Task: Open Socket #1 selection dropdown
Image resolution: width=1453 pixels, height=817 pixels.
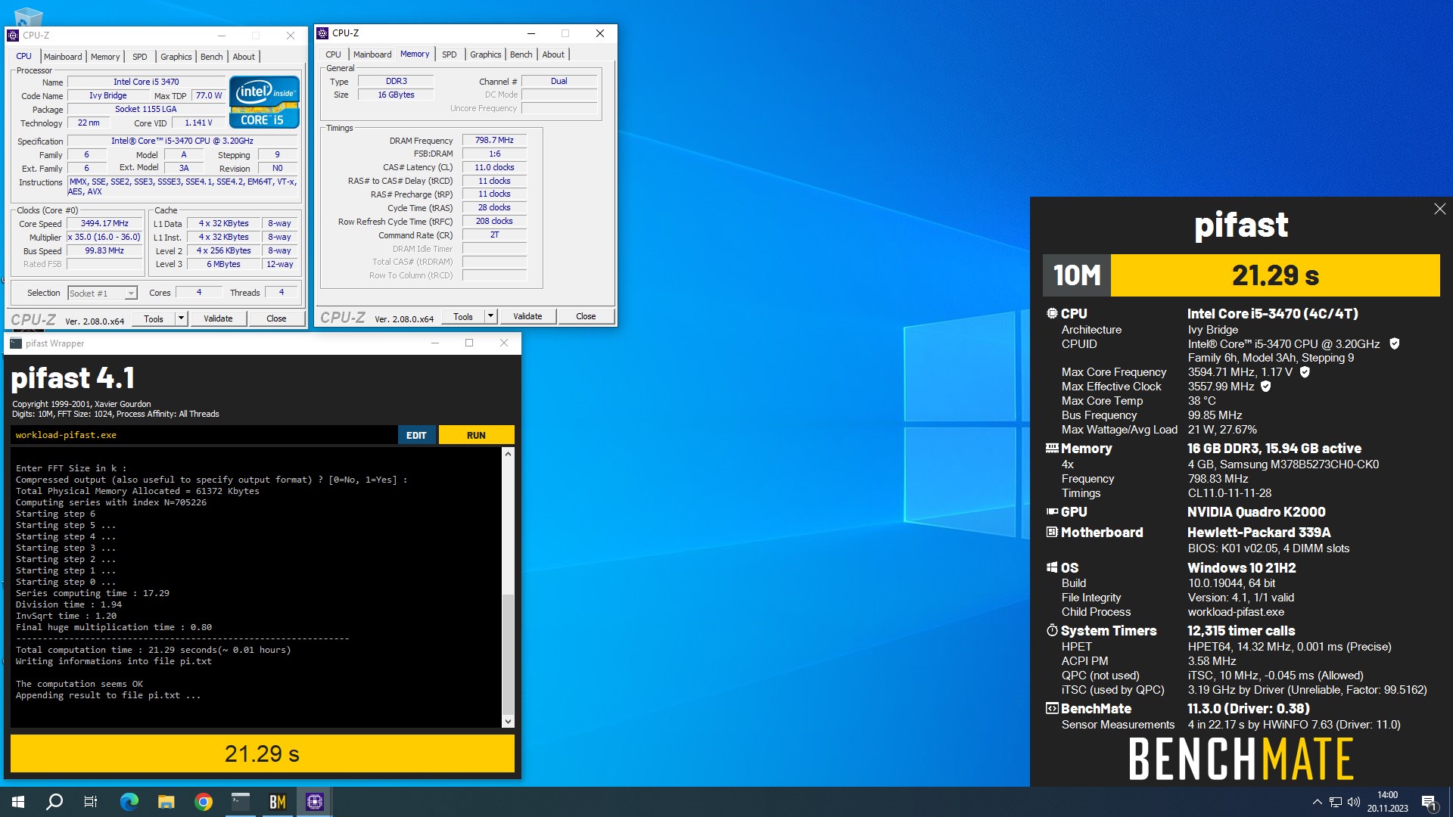Action: click(102, 294)
